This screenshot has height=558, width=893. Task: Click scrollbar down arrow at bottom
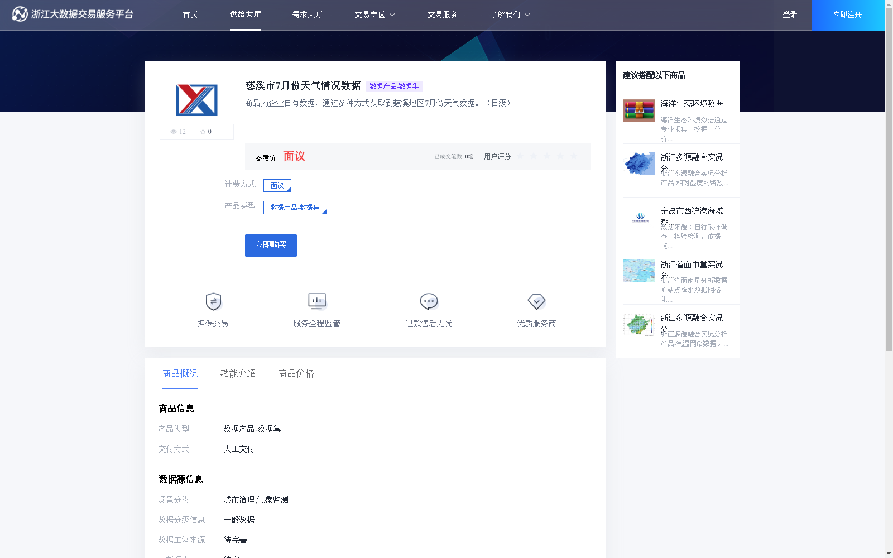tap(889, 554)
